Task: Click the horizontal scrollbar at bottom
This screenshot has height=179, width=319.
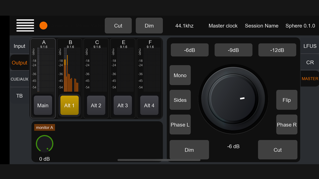Action: tap(159, 160)
